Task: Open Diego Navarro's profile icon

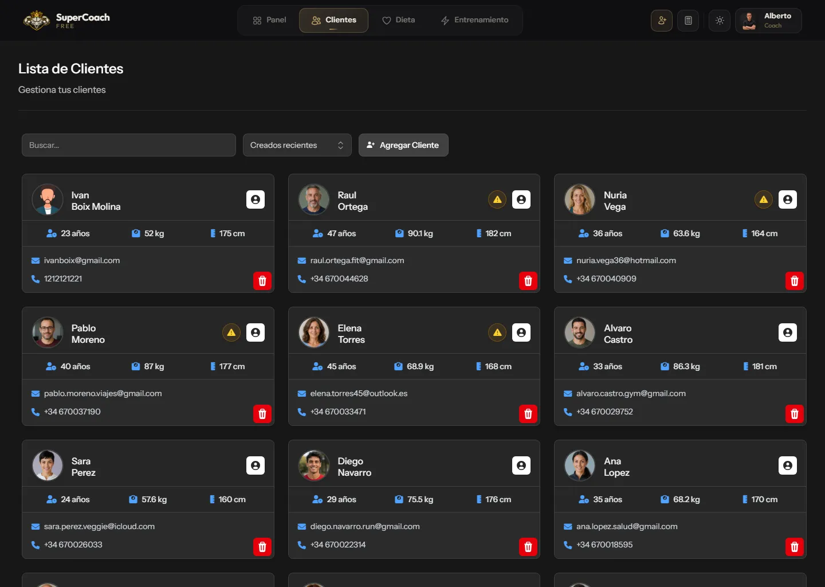Action: click(521, 465)
